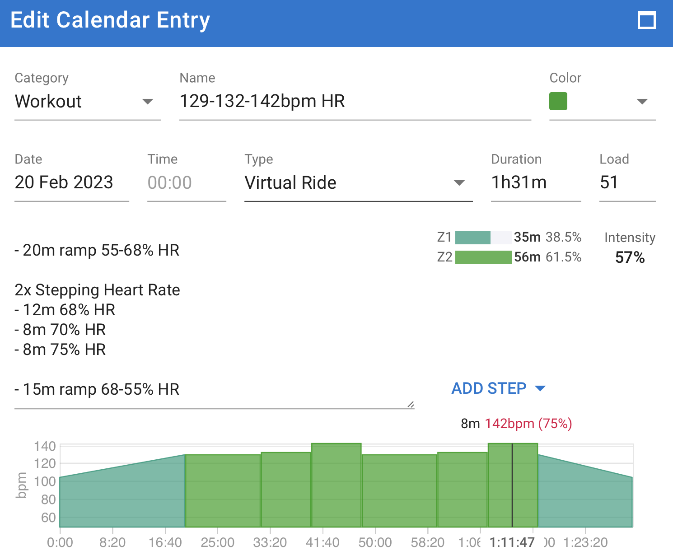The height and width of the screenshot is (560, 673).
Task: Change the Date field 20 Feb 2023
Action: [x=72, y=182]
